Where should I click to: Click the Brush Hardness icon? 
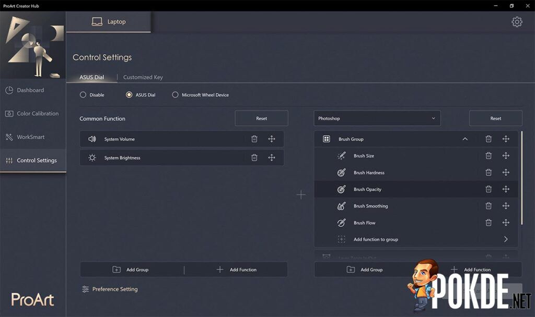(342, 172)
